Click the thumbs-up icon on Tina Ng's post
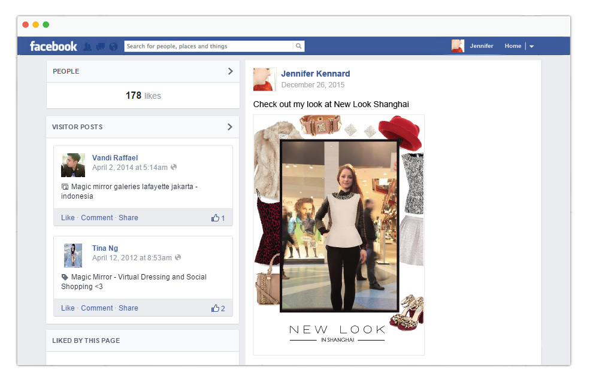The width and height of the screenshot is (599, 386). [216, 308]
